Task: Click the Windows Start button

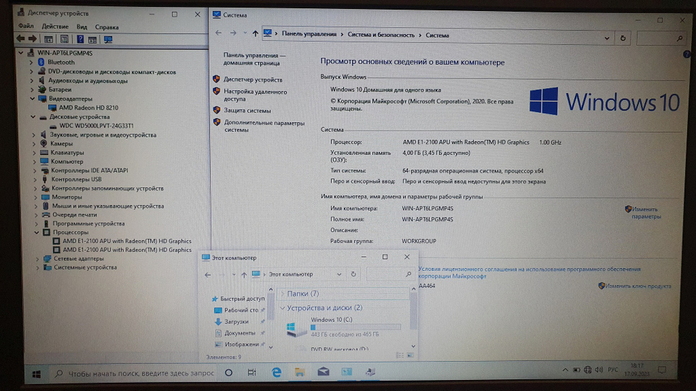Action: 36,374
